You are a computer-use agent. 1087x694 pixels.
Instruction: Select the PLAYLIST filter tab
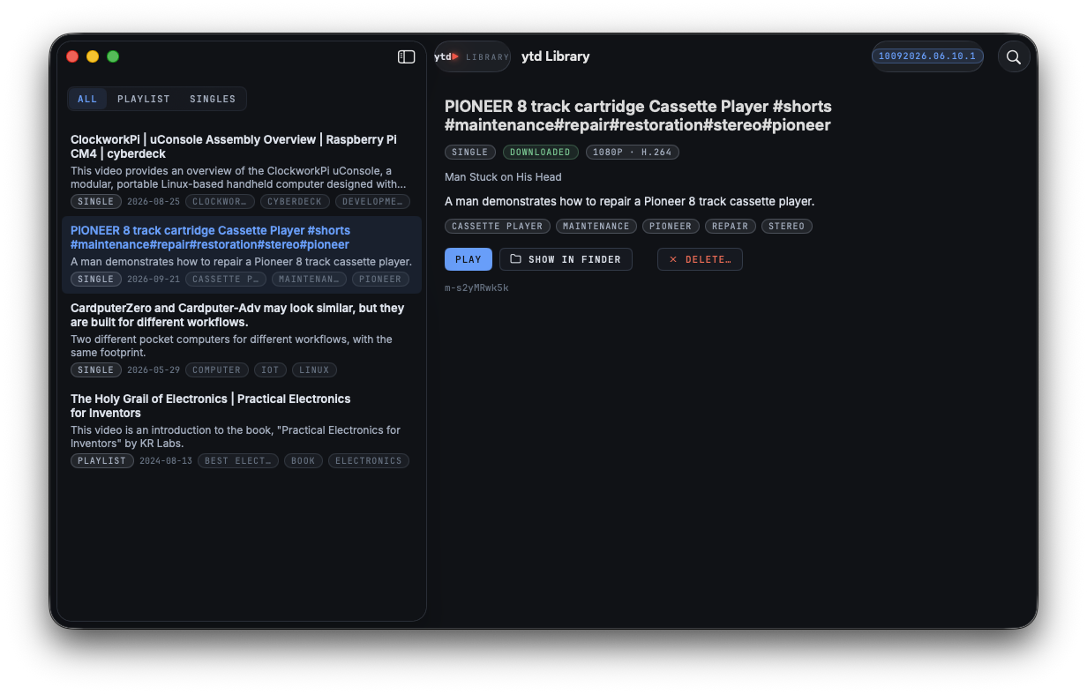point(144,99)
